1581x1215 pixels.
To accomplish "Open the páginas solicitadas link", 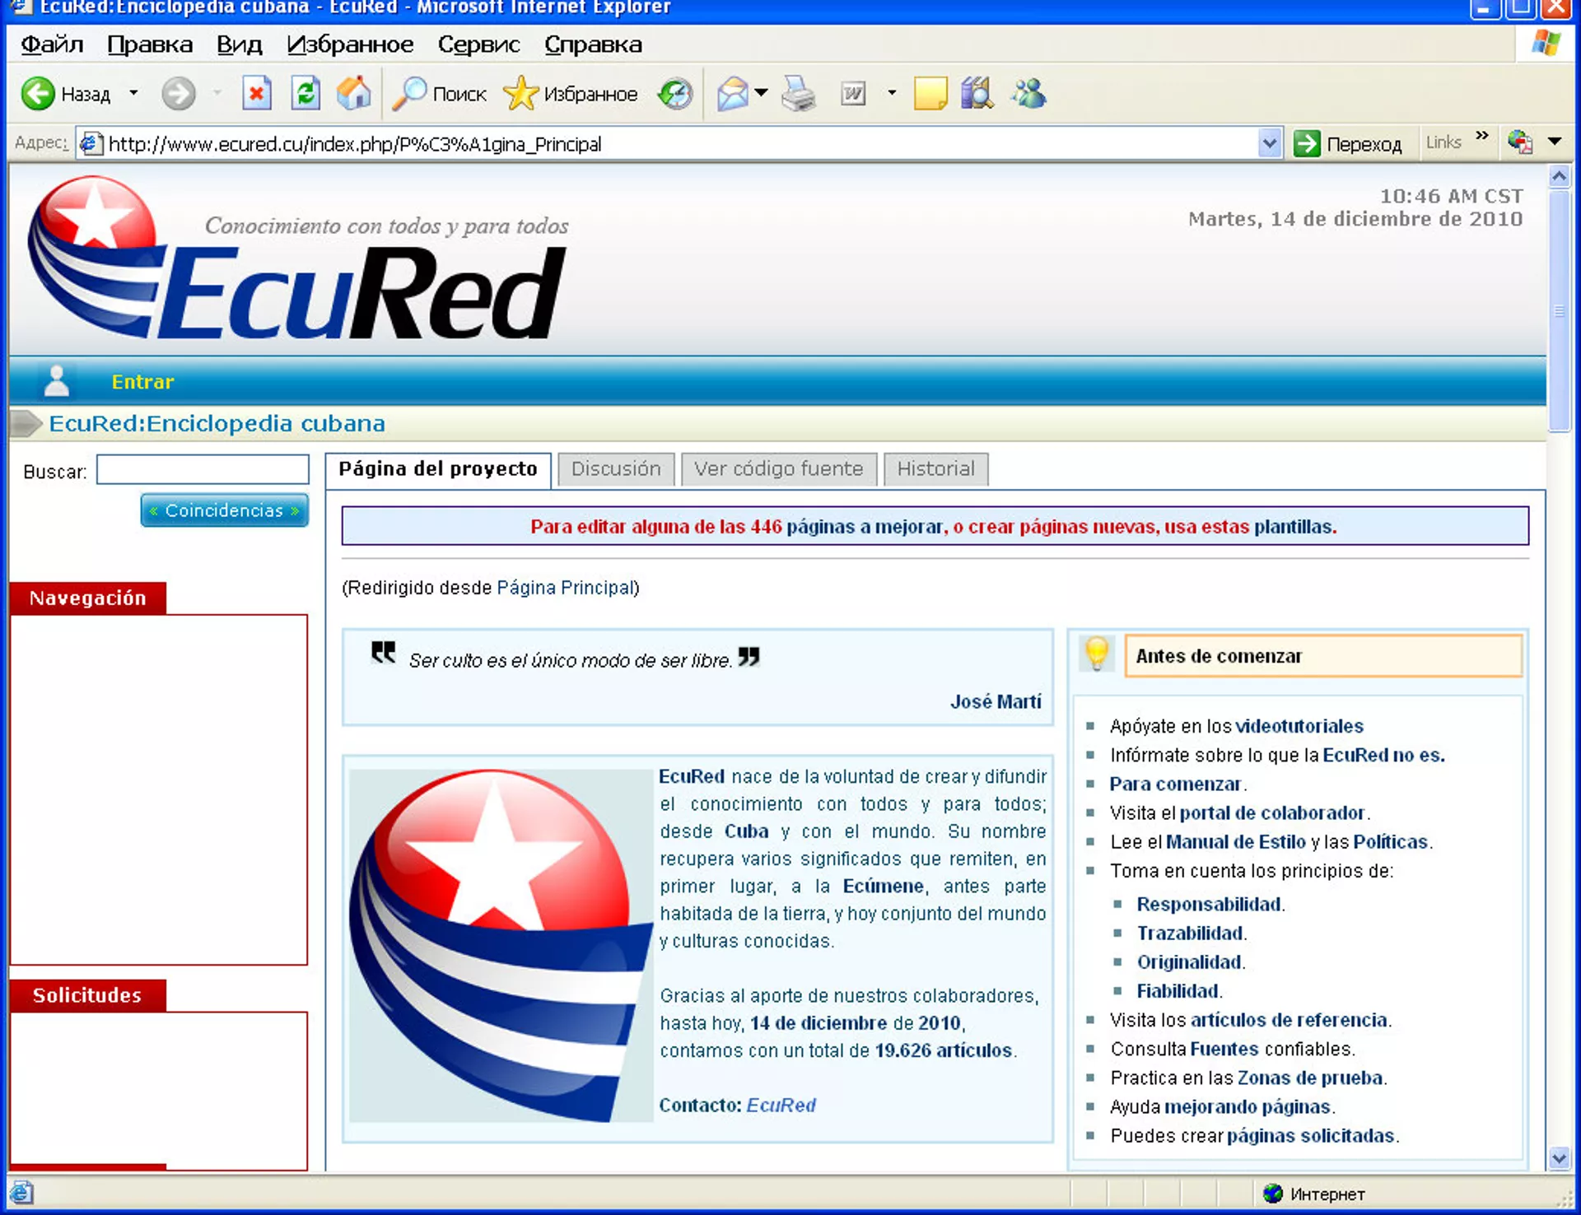I will click(1310, 1136).
